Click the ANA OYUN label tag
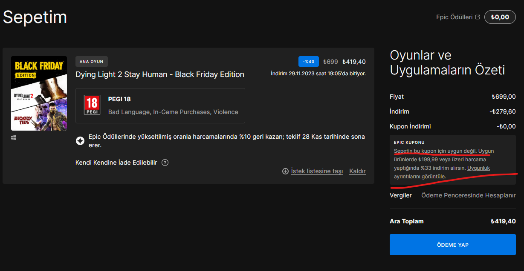This screenshot has height=271, width=524. click(92, 62)
